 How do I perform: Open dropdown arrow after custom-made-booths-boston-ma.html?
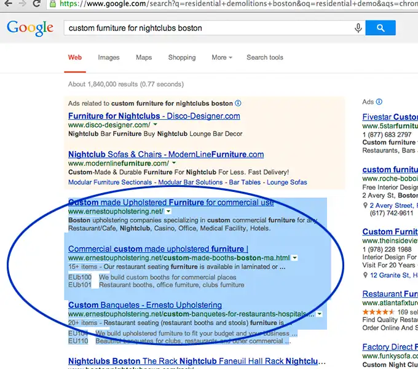click(294, 258)
